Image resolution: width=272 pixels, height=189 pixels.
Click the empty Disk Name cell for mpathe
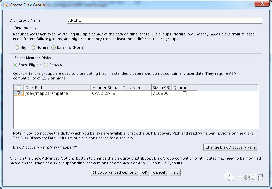(136, 93)
